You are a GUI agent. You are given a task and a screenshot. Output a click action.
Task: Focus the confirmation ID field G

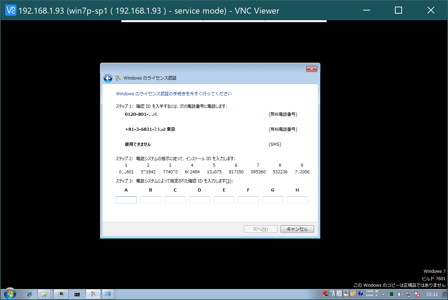[273, 200]
